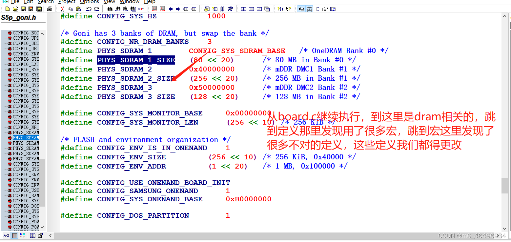This screenshot has height=242, width=511.
Task: Toggle the Relation Window toolbar button
Action: coord(309,9)
